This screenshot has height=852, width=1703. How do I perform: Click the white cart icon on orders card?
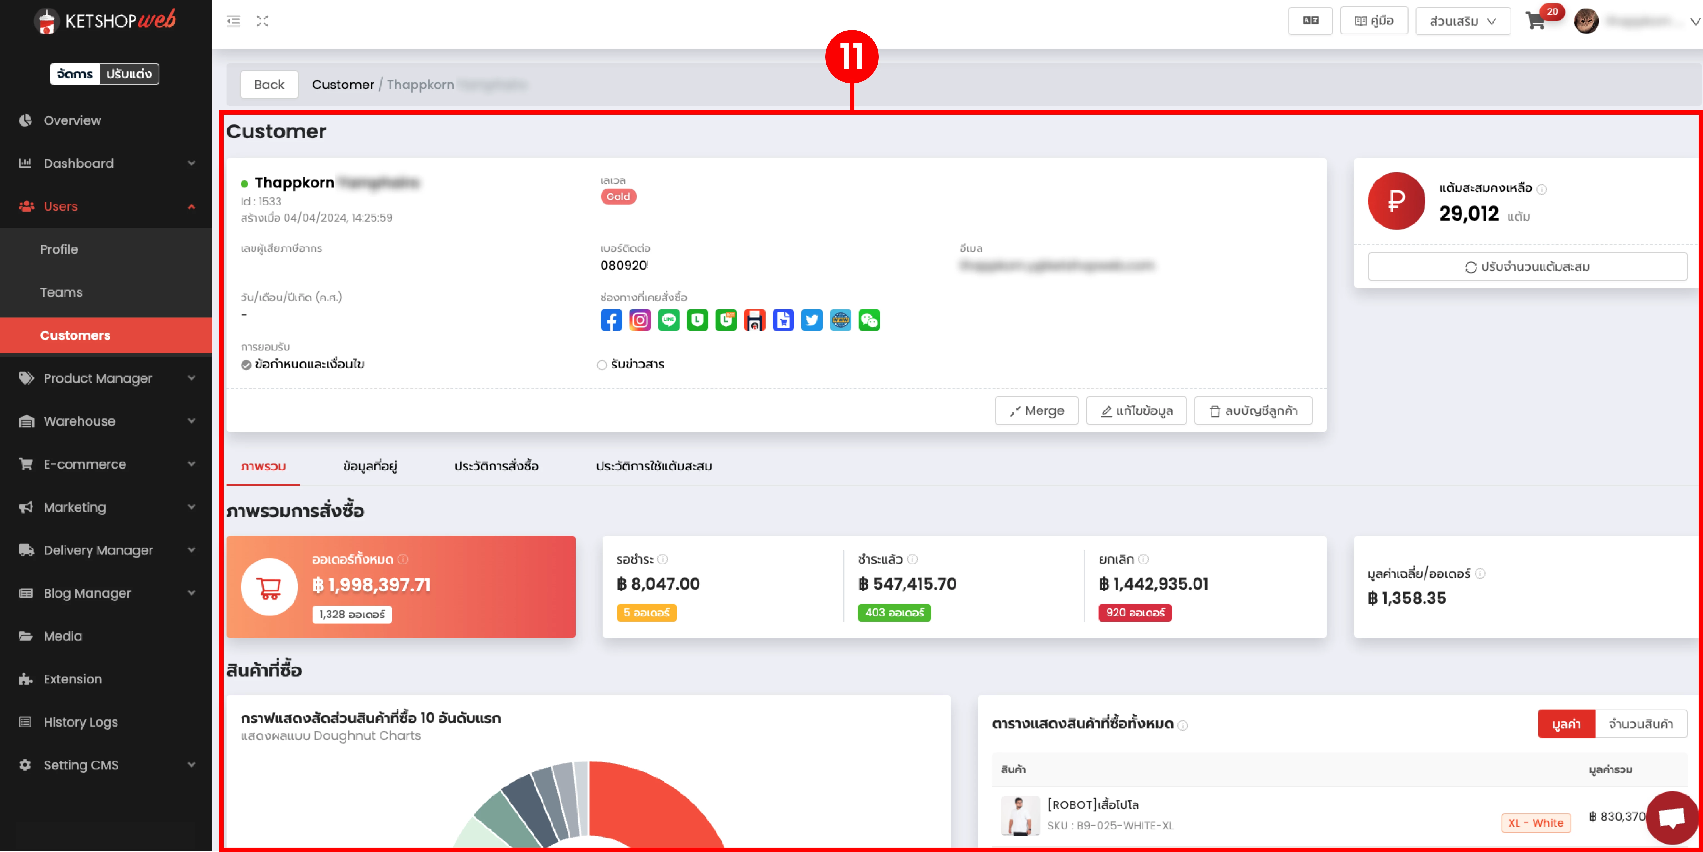pyautogui.click(x=269, y=587)
